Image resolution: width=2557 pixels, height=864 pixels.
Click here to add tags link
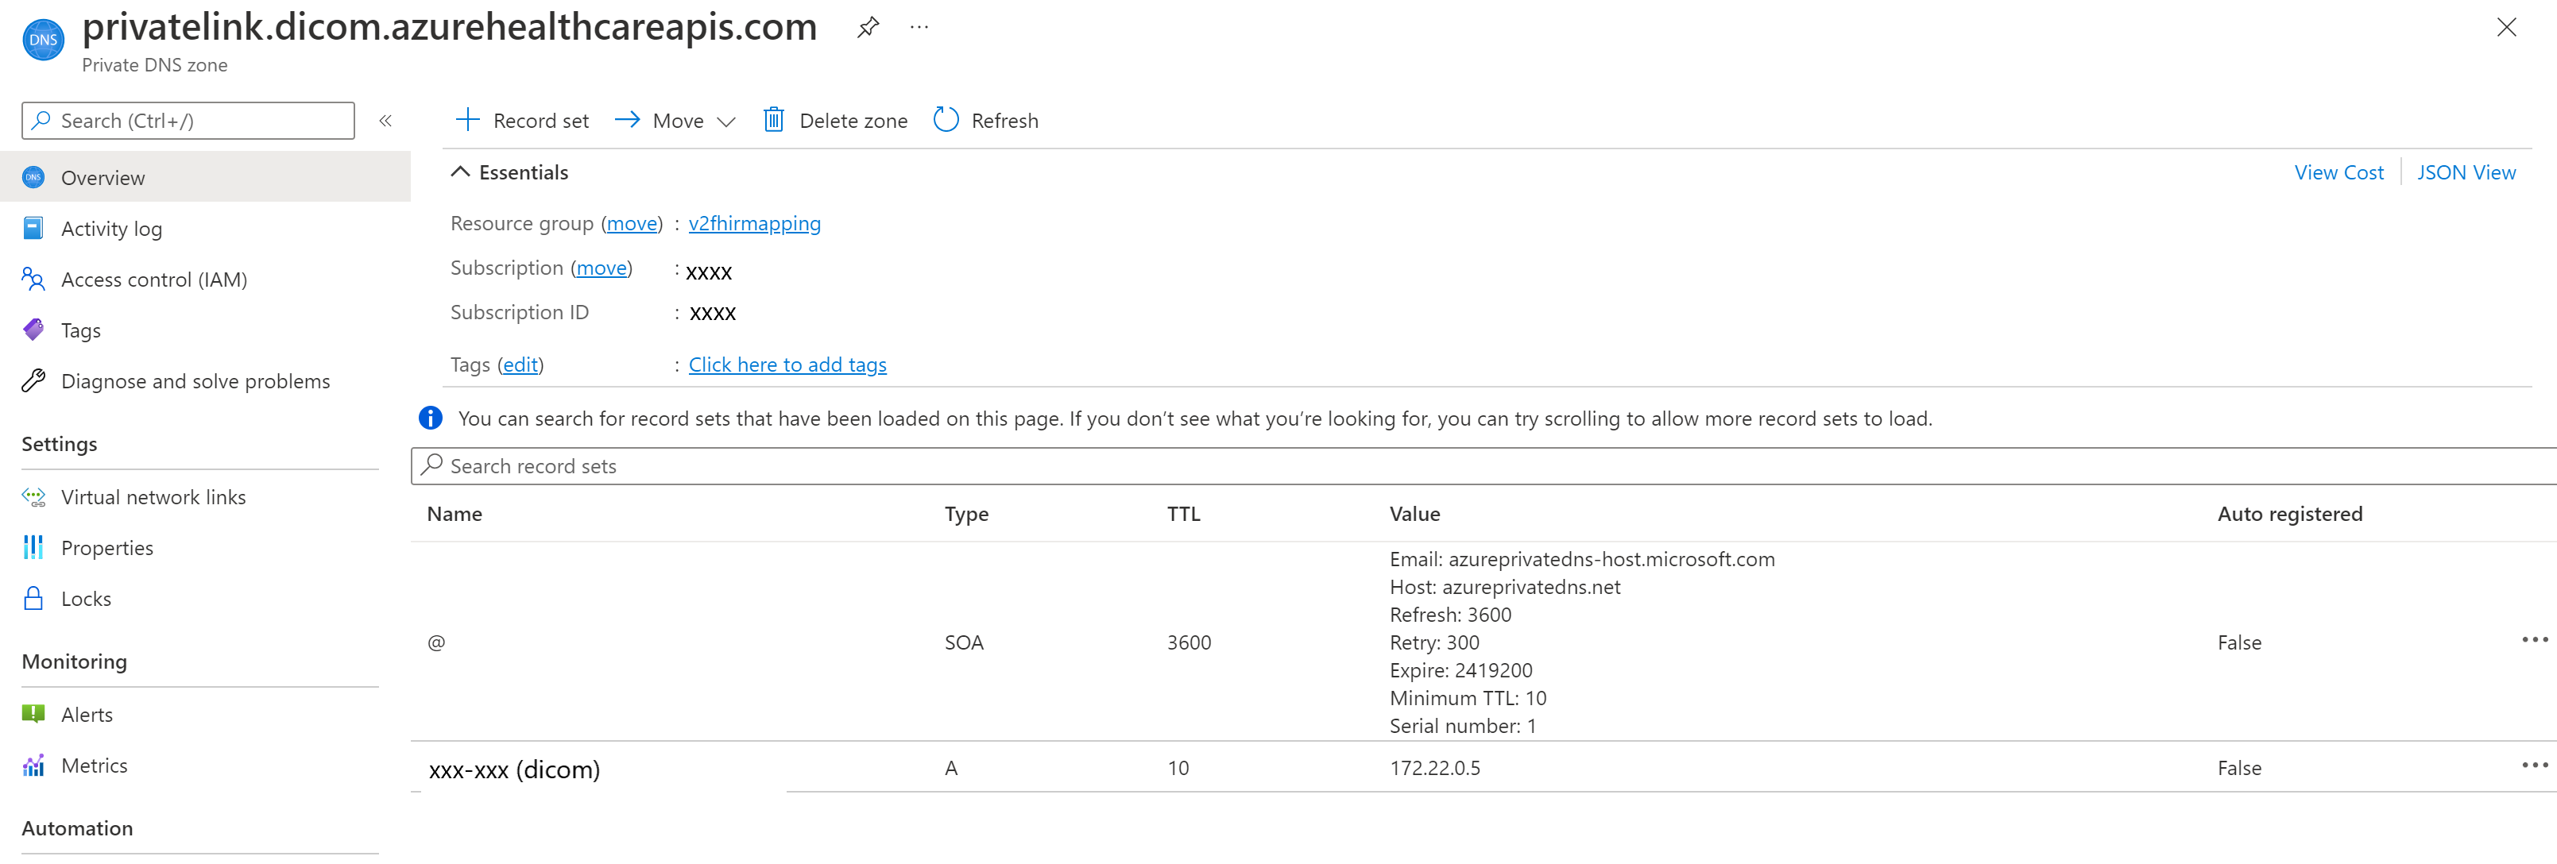787,364
